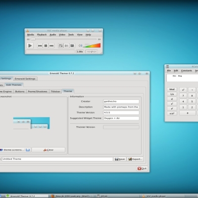
Task: Open KCalc File menu
Action: click(169, 71)
